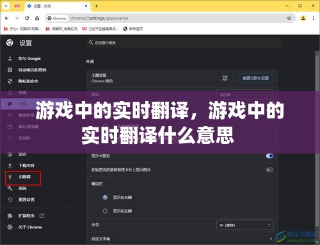Select 无障碍 accessibility sidebar item
Screen dimensions: 320x245
23,177
